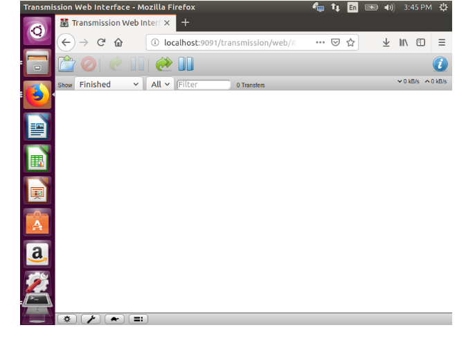Start all torrents with green arrows

click(163, 64)
